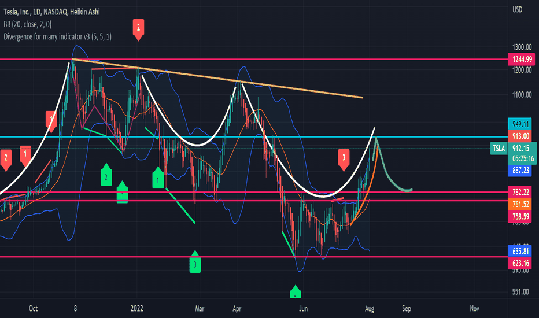Click the Sep label on the time axis
Screen dimensions: 539x318
[407, 308]
